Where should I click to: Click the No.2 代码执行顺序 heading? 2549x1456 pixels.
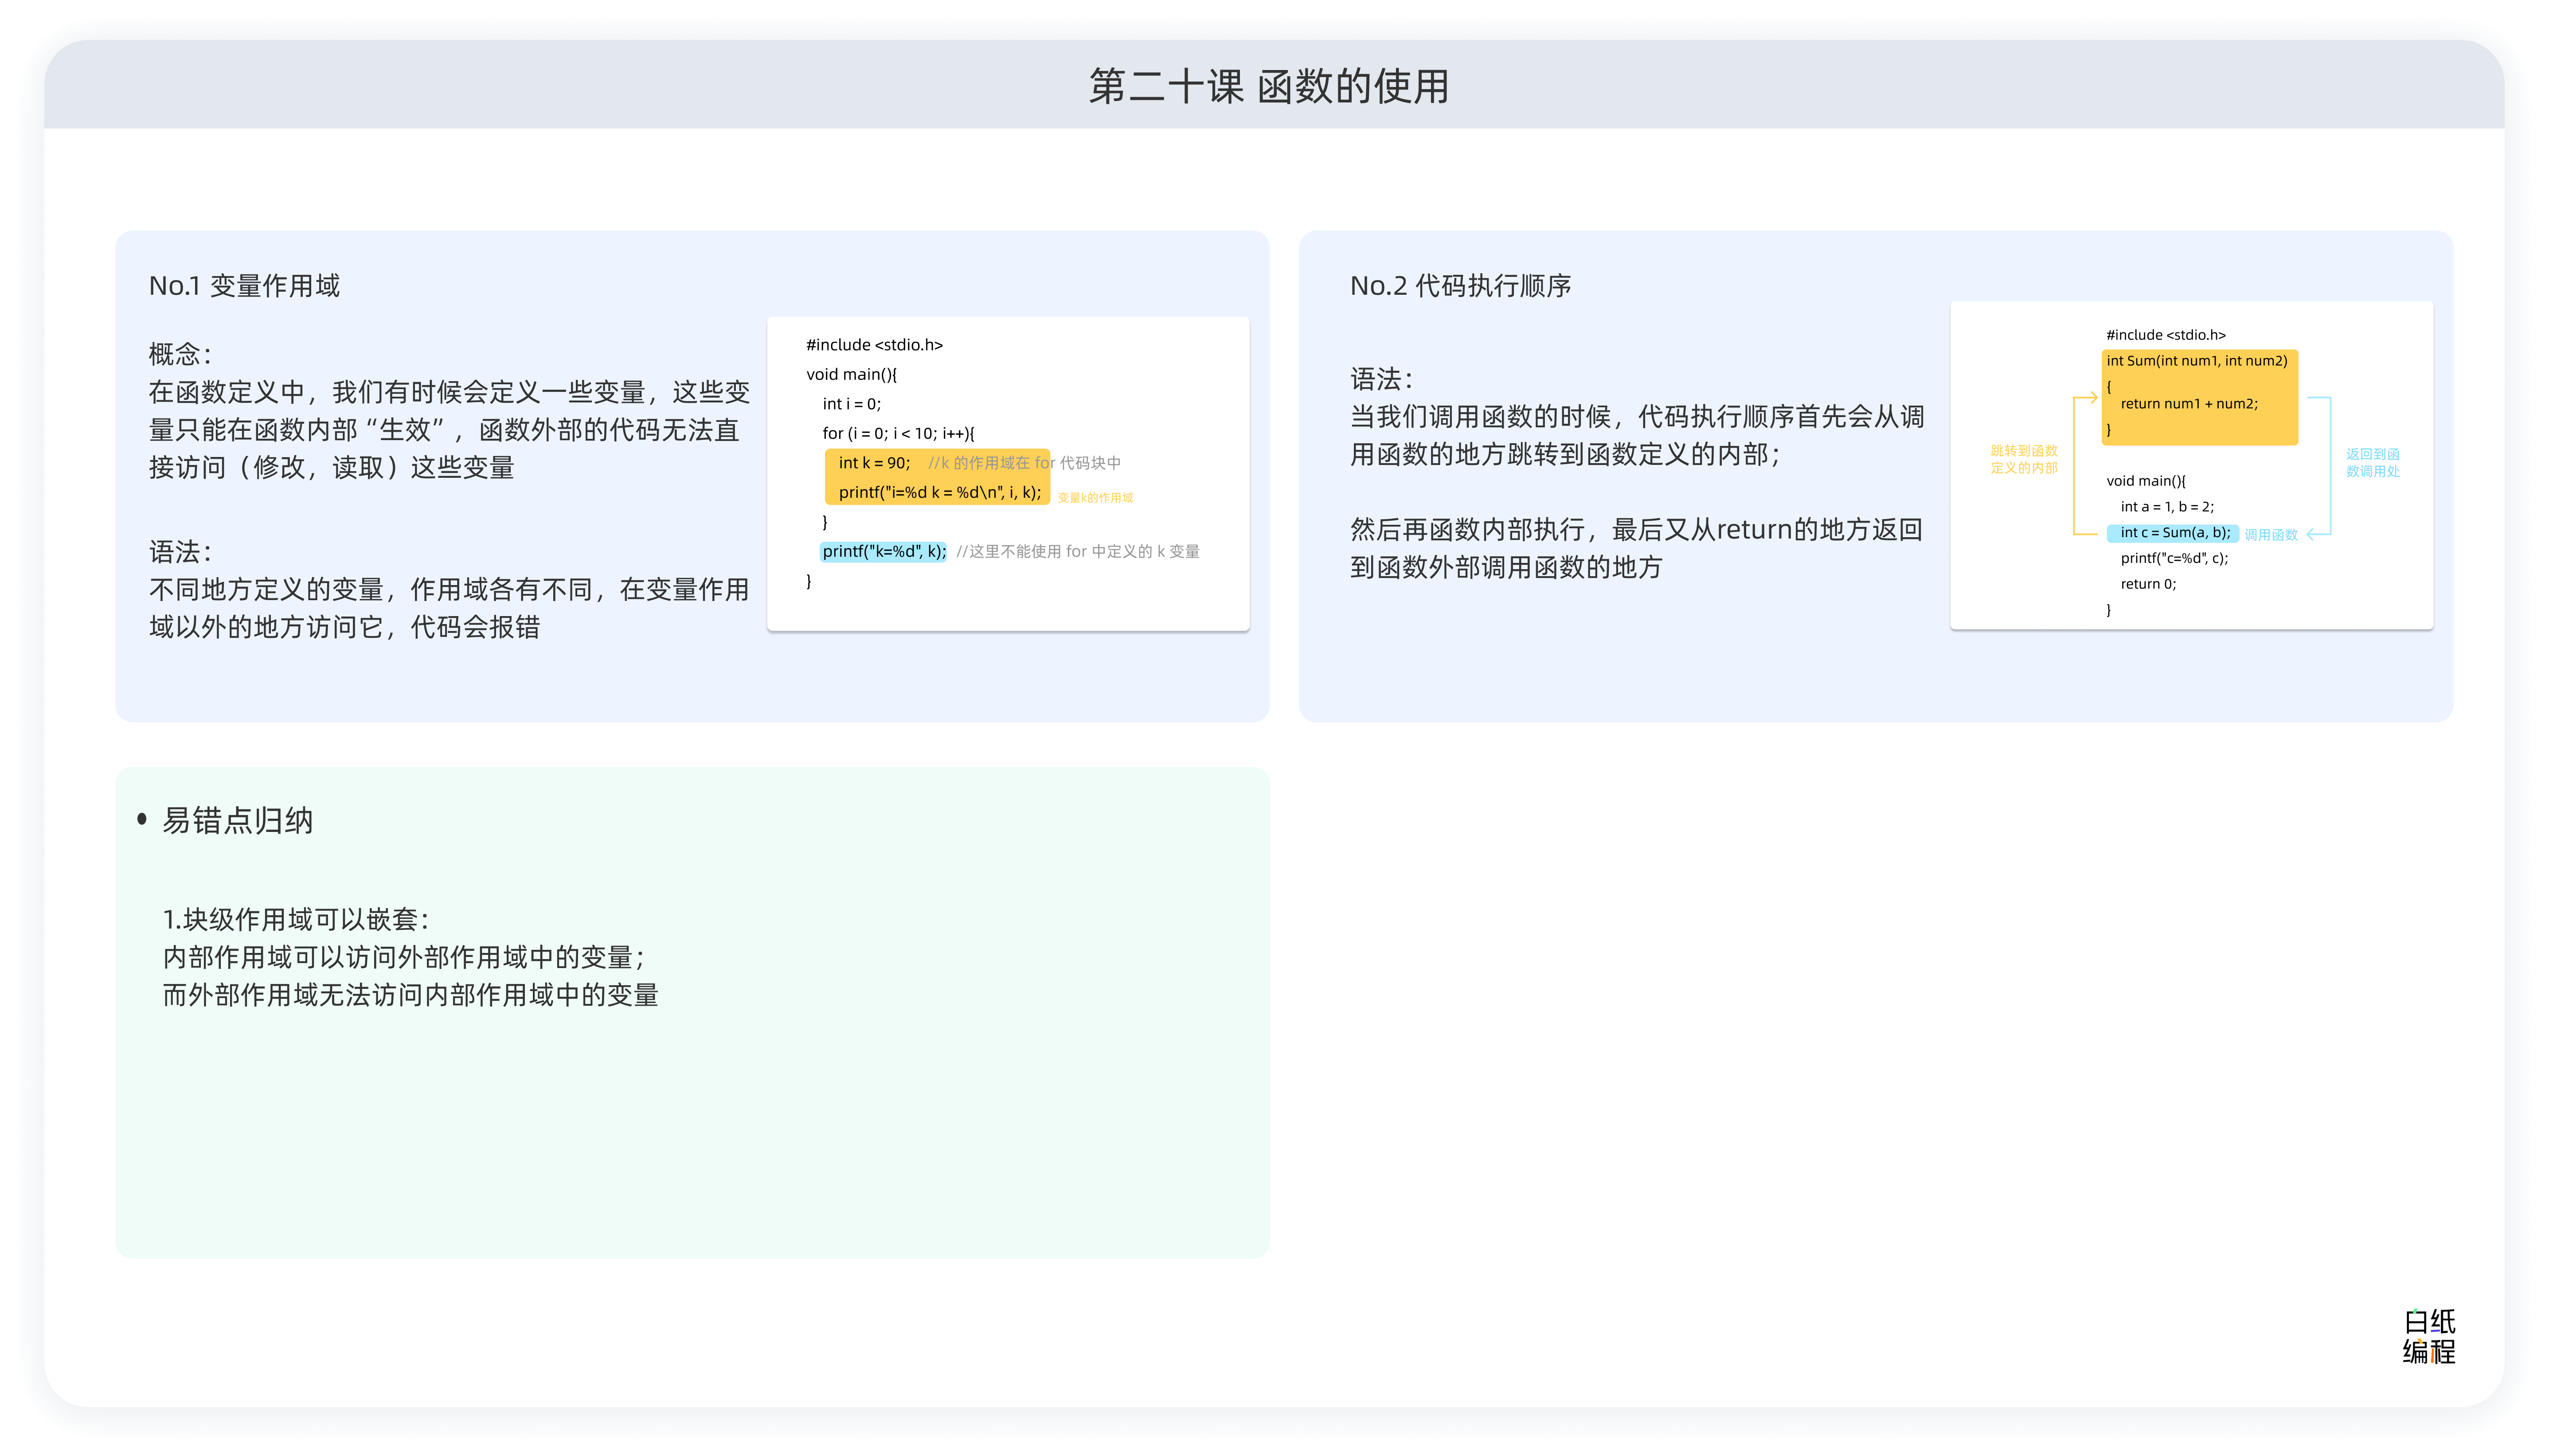[x=1460, y=286]
